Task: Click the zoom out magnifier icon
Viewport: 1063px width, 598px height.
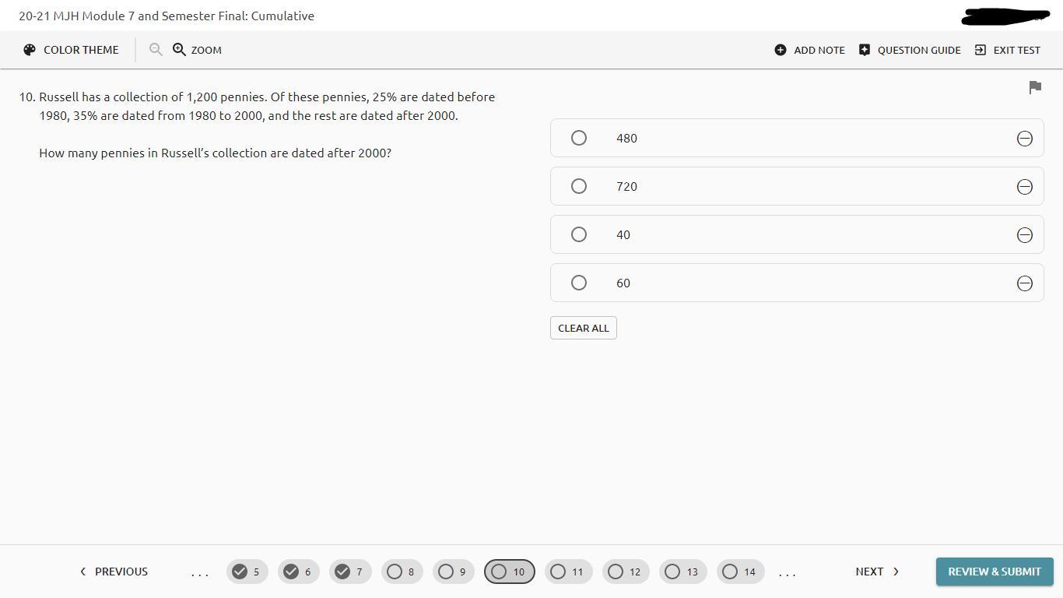Action: [x=156, y=50]
